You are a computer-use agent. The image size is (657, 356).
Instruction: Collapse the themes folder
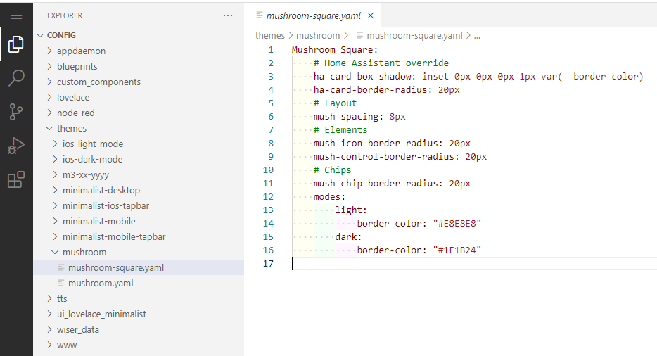click(x=72, y=128)
